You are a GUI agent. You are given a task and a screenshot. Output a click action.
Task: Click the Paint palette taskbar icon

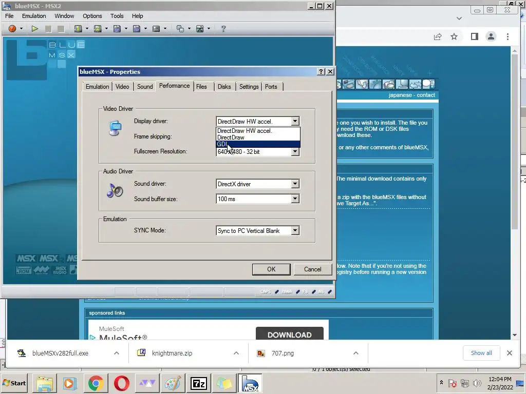point(173,383)
